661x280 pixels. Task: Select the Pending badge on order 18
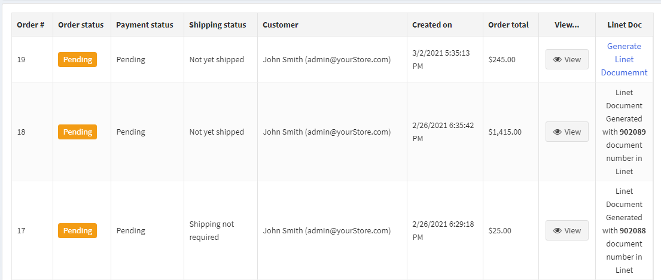click(x=78, y=132)
